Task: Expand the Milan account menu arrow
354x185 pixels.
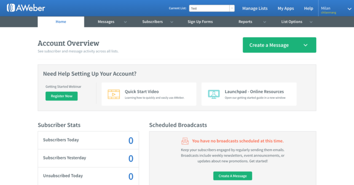Action: (x=349, y=9)
